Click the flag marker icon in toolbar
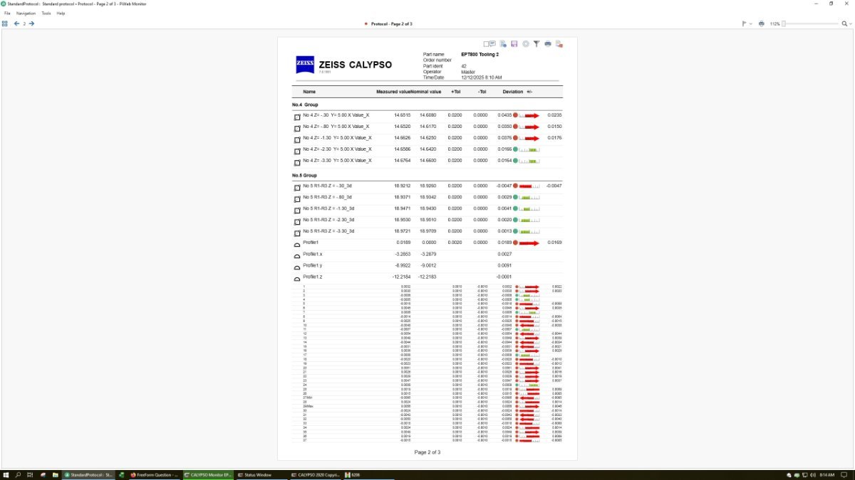The image size is (855, 480). pos(745,23)
